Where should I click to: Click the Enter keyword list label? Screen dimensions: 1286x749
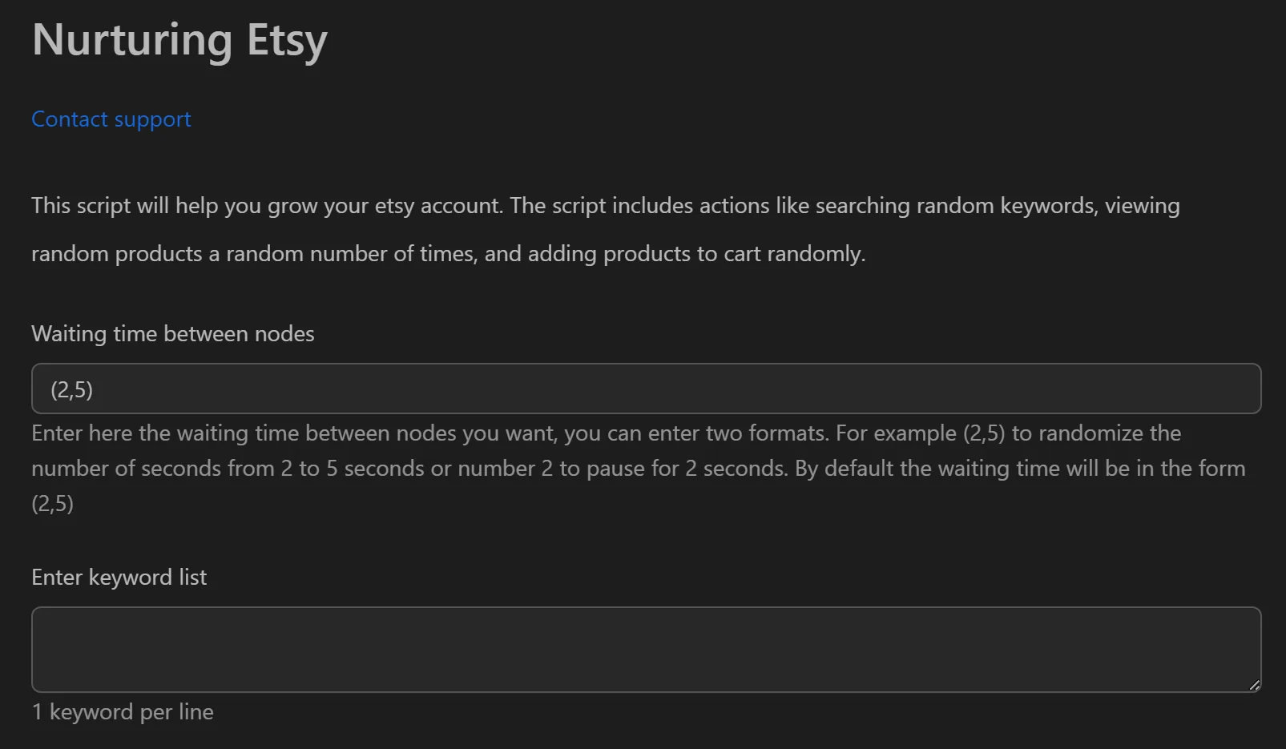click(119, 577)
